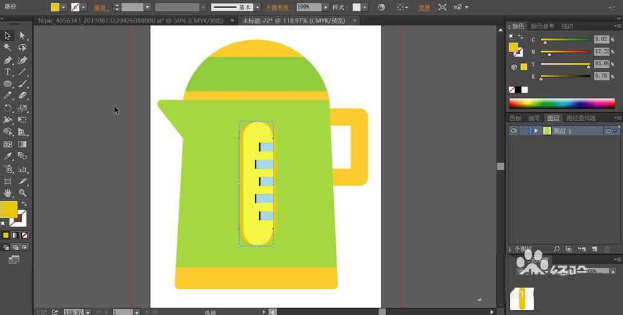Pick a color from the CMYK spectrum bar
This screenshot has height=315, width=623.
click(561, 103)
